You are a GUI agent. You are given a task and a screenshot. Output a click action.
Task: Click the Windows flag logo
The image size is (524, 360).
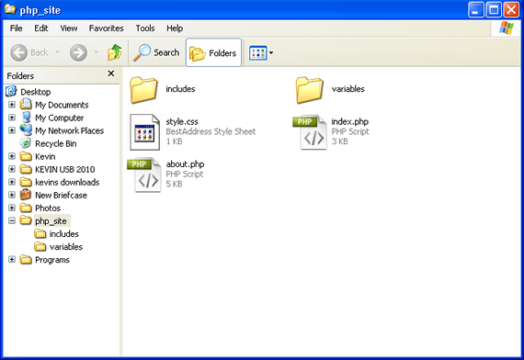click(x=506, y=28)
